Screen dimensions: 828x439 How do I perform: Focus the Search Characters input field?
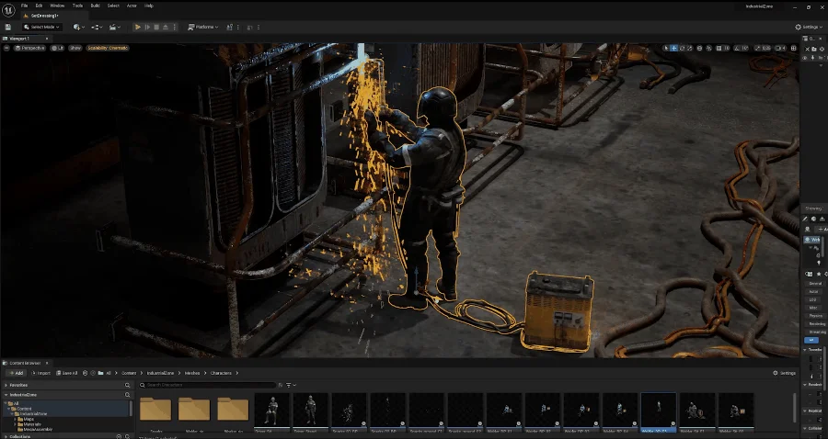click(207, 385)
